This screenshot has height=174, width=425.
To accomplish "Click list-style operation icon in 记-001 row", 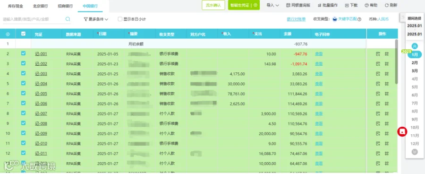I will pyautogui.click(x=378, y=54).
